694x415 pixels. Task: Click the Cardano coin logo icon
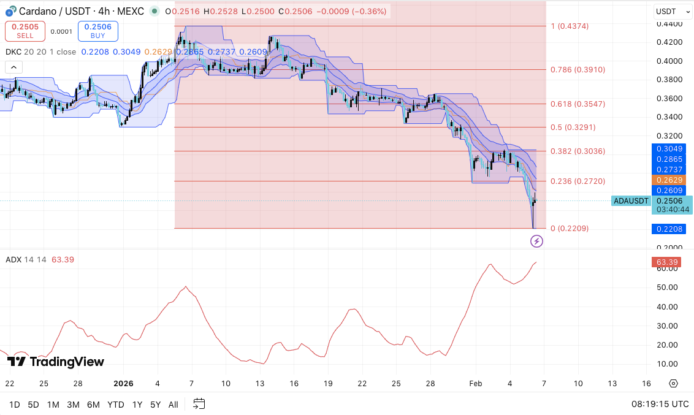[10, 11]
